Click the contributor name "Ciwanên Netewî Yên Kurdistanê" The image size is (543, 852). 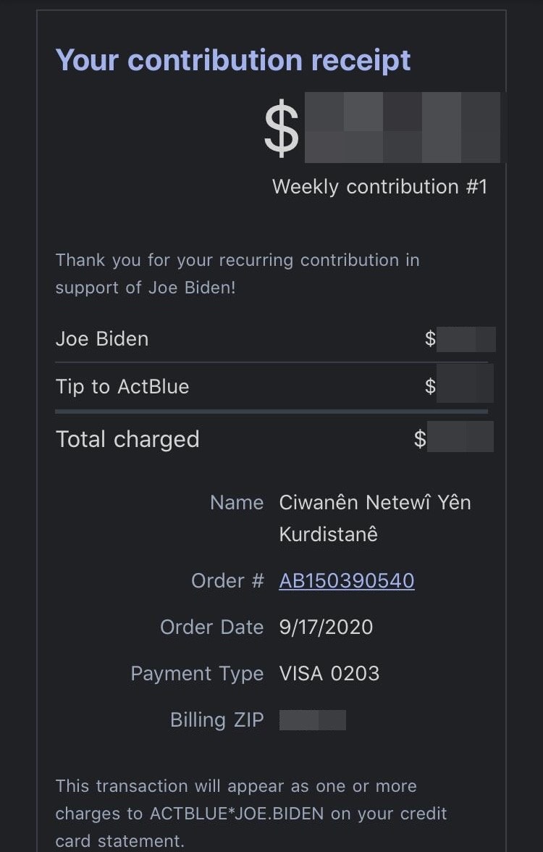374,518
